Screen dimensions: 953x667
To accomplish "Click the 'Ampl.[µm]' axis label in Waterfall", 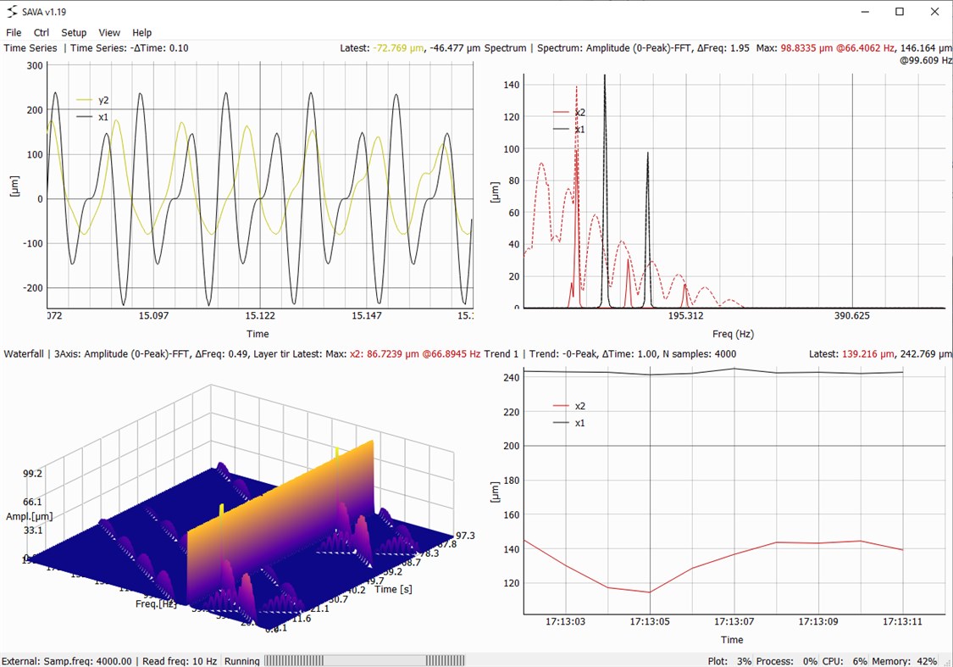I will pos(29,517).
